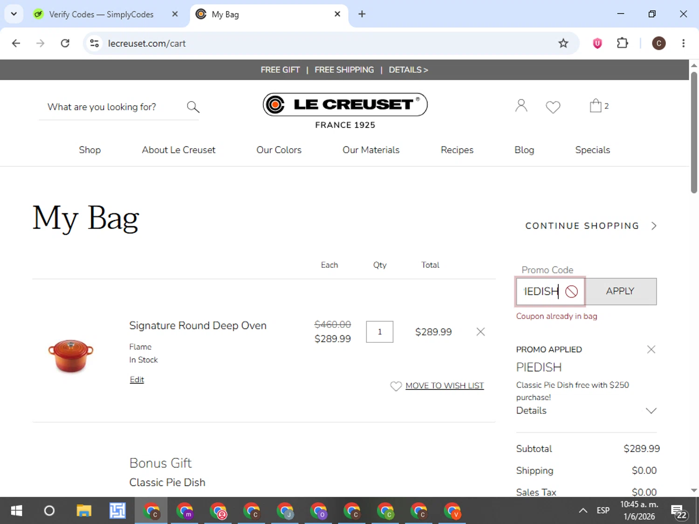Click the search magnifier icon
This screenshot has height=524, width=699.
[x=193, y=107]
